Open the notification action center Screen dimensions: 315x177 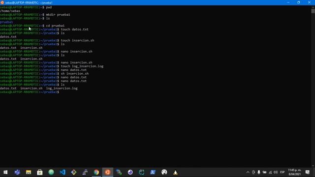(307, 172)
